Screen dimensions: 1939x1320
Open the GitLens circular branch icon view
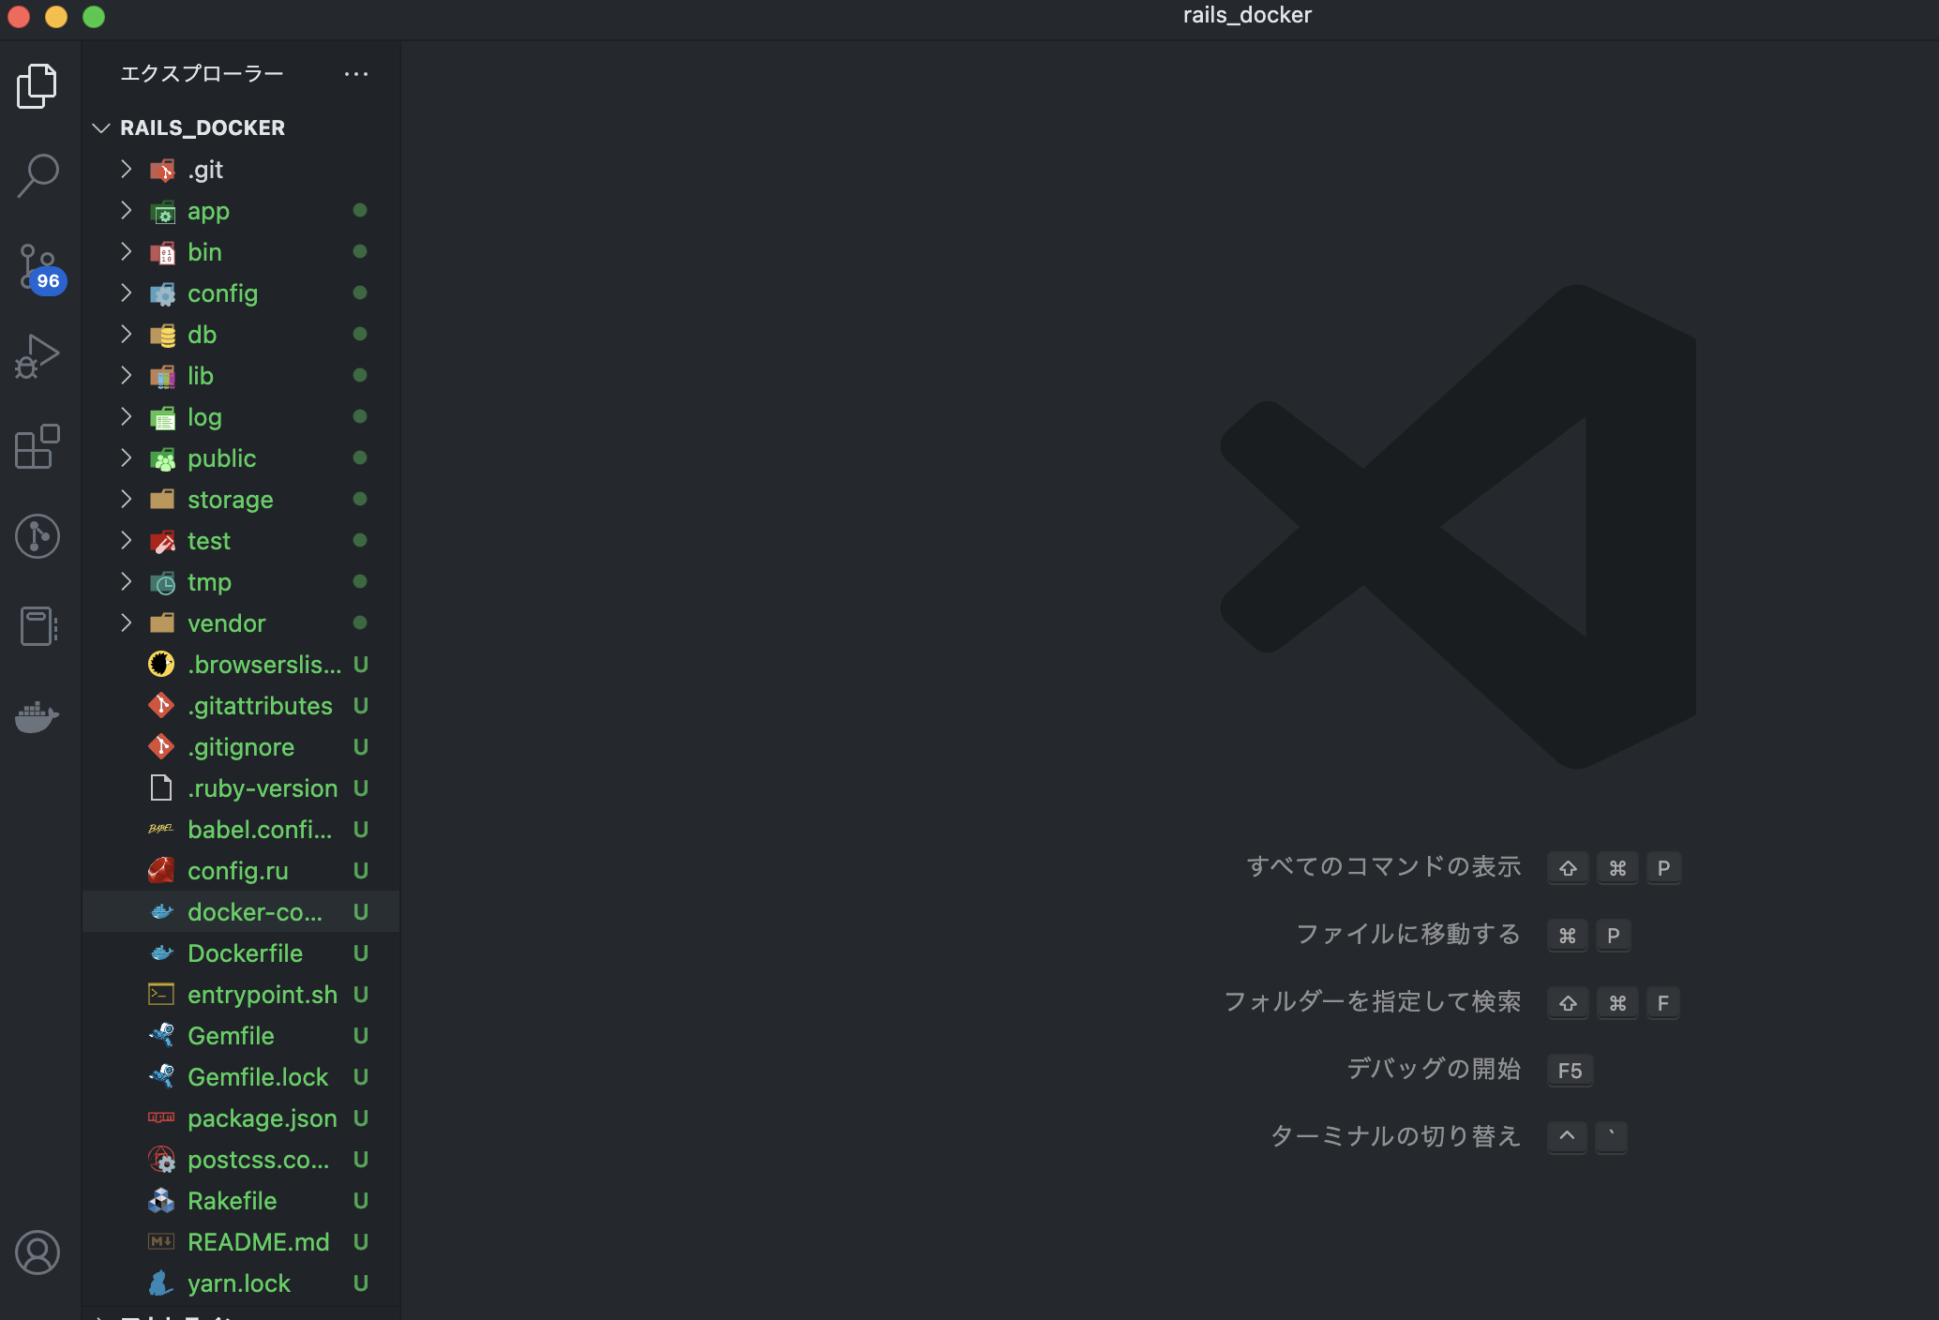(x=38, y=536)
